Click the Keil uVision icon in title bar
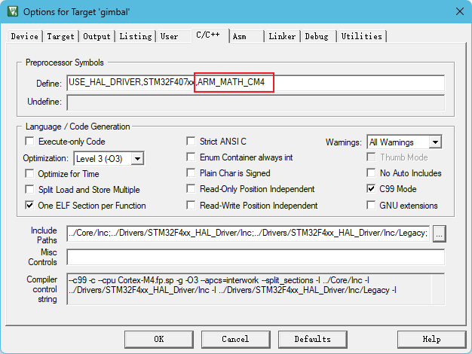Image resolution: width=472 pixels, height=354 pixels. 13,12
